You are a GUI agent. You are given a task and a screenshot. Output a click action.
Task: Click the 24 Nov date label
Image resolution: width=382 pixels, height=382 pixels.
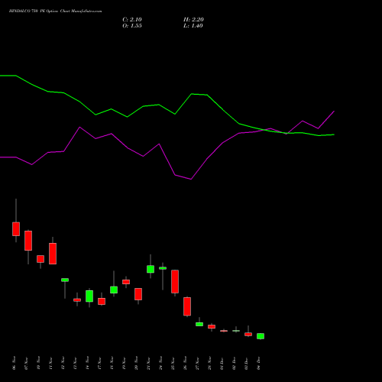160,363
